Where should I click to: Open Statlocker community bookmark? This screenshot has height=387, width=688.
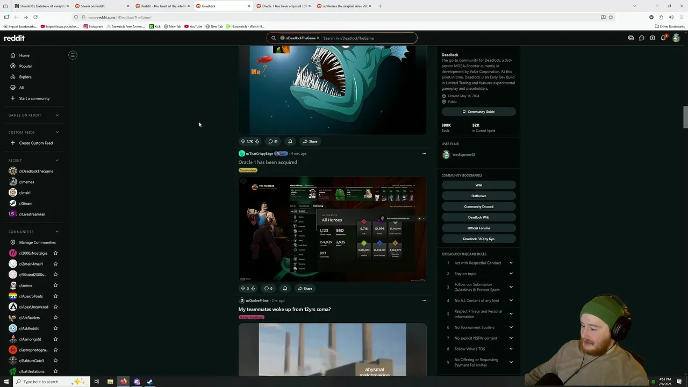[x=478, y=196]
